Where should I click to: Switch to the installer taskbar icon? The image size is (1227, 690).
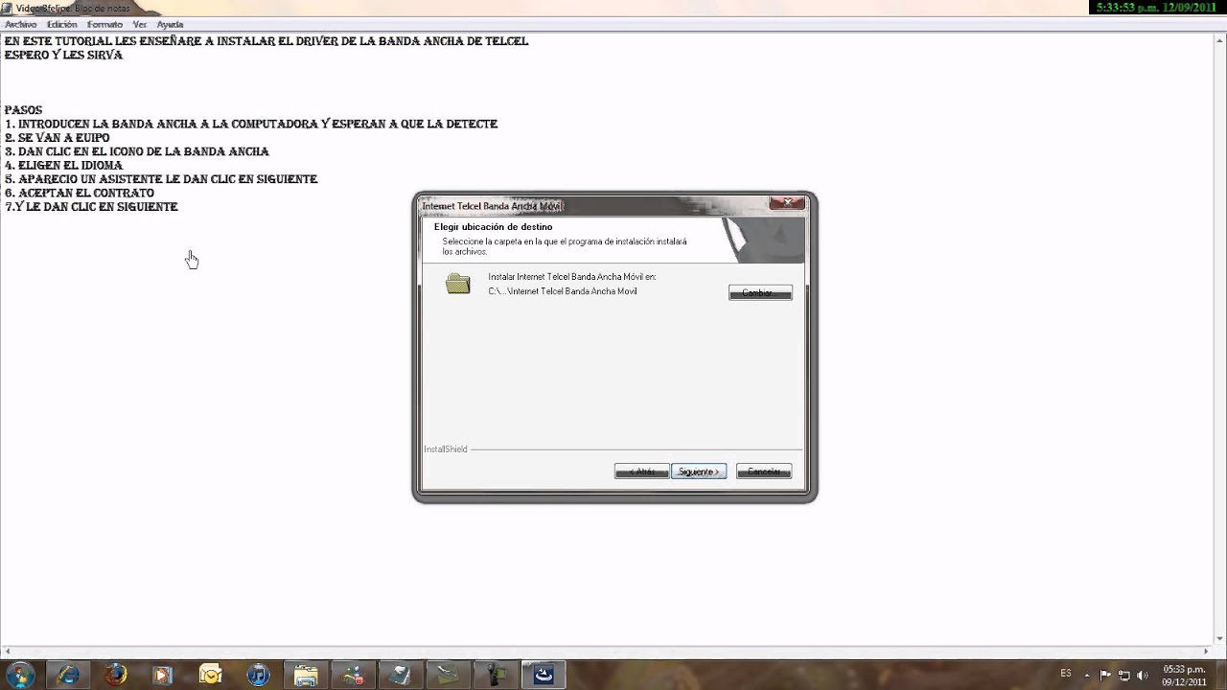[x=544, y=675]
